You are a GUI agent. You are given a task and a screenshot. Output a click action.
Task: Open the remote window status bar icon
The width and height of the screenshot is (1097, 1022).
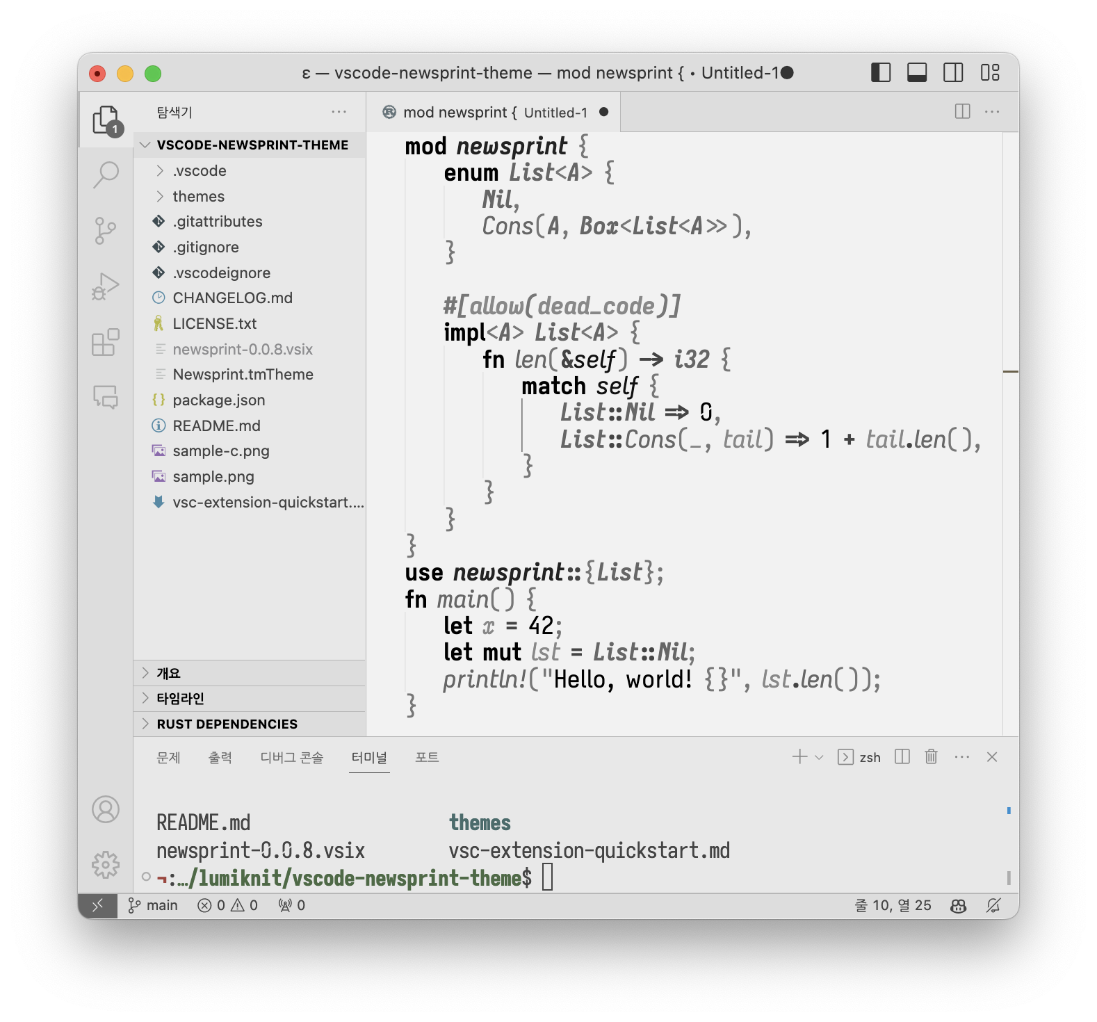pyautogui.click(x=97, y=905)
